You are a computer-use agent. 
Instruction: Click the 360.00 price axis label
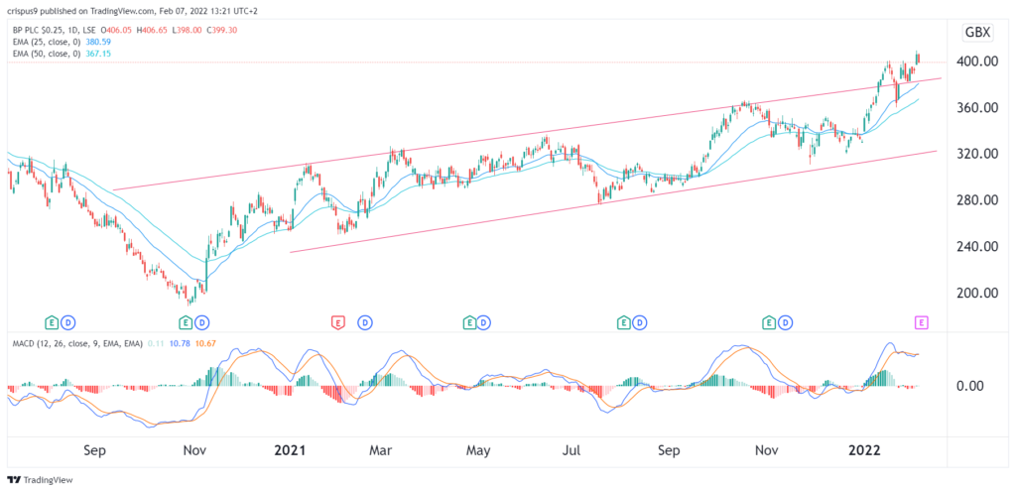click(979, 107)
